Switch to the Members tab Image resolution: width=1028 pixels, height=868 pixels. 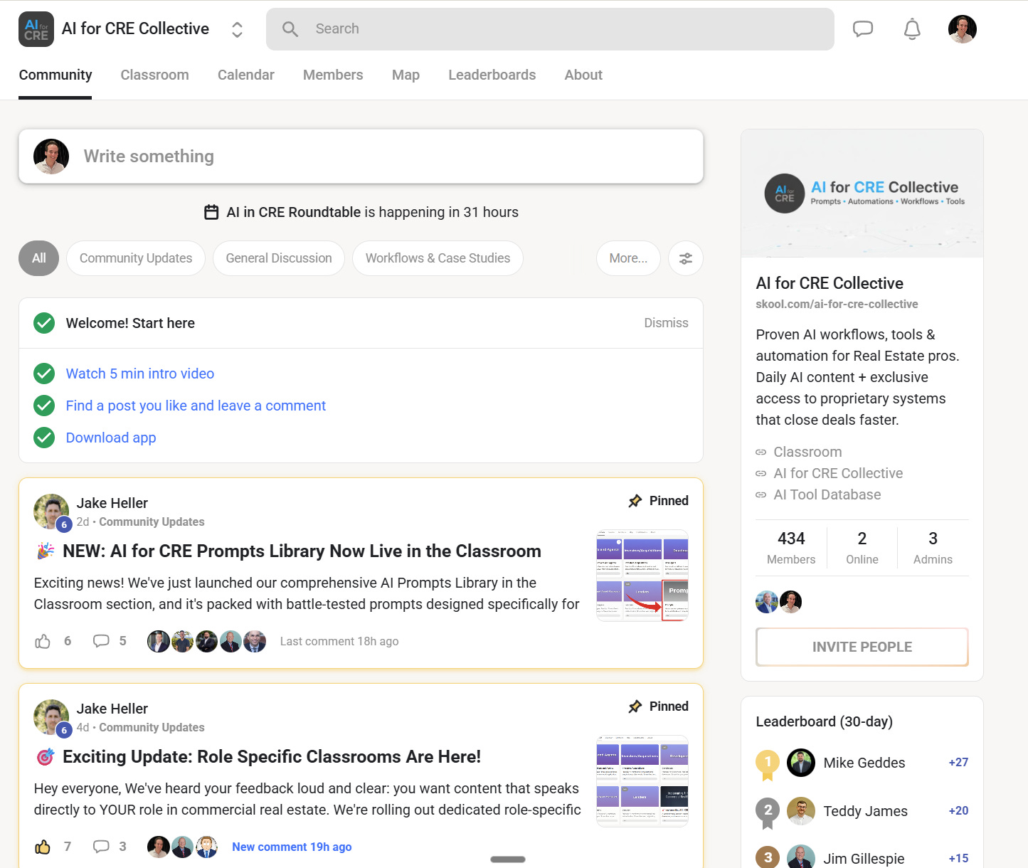(333, 75)
